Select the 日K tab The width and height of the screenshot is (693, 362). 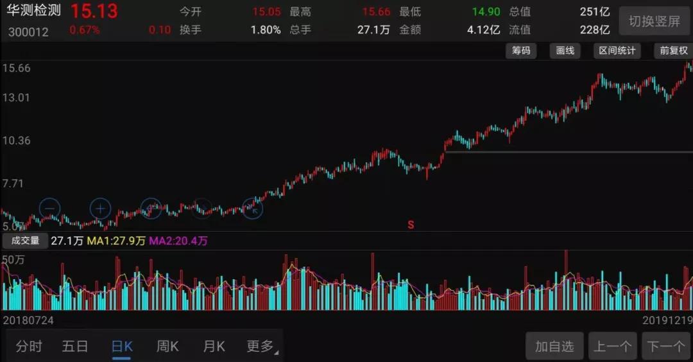[122, 347]
